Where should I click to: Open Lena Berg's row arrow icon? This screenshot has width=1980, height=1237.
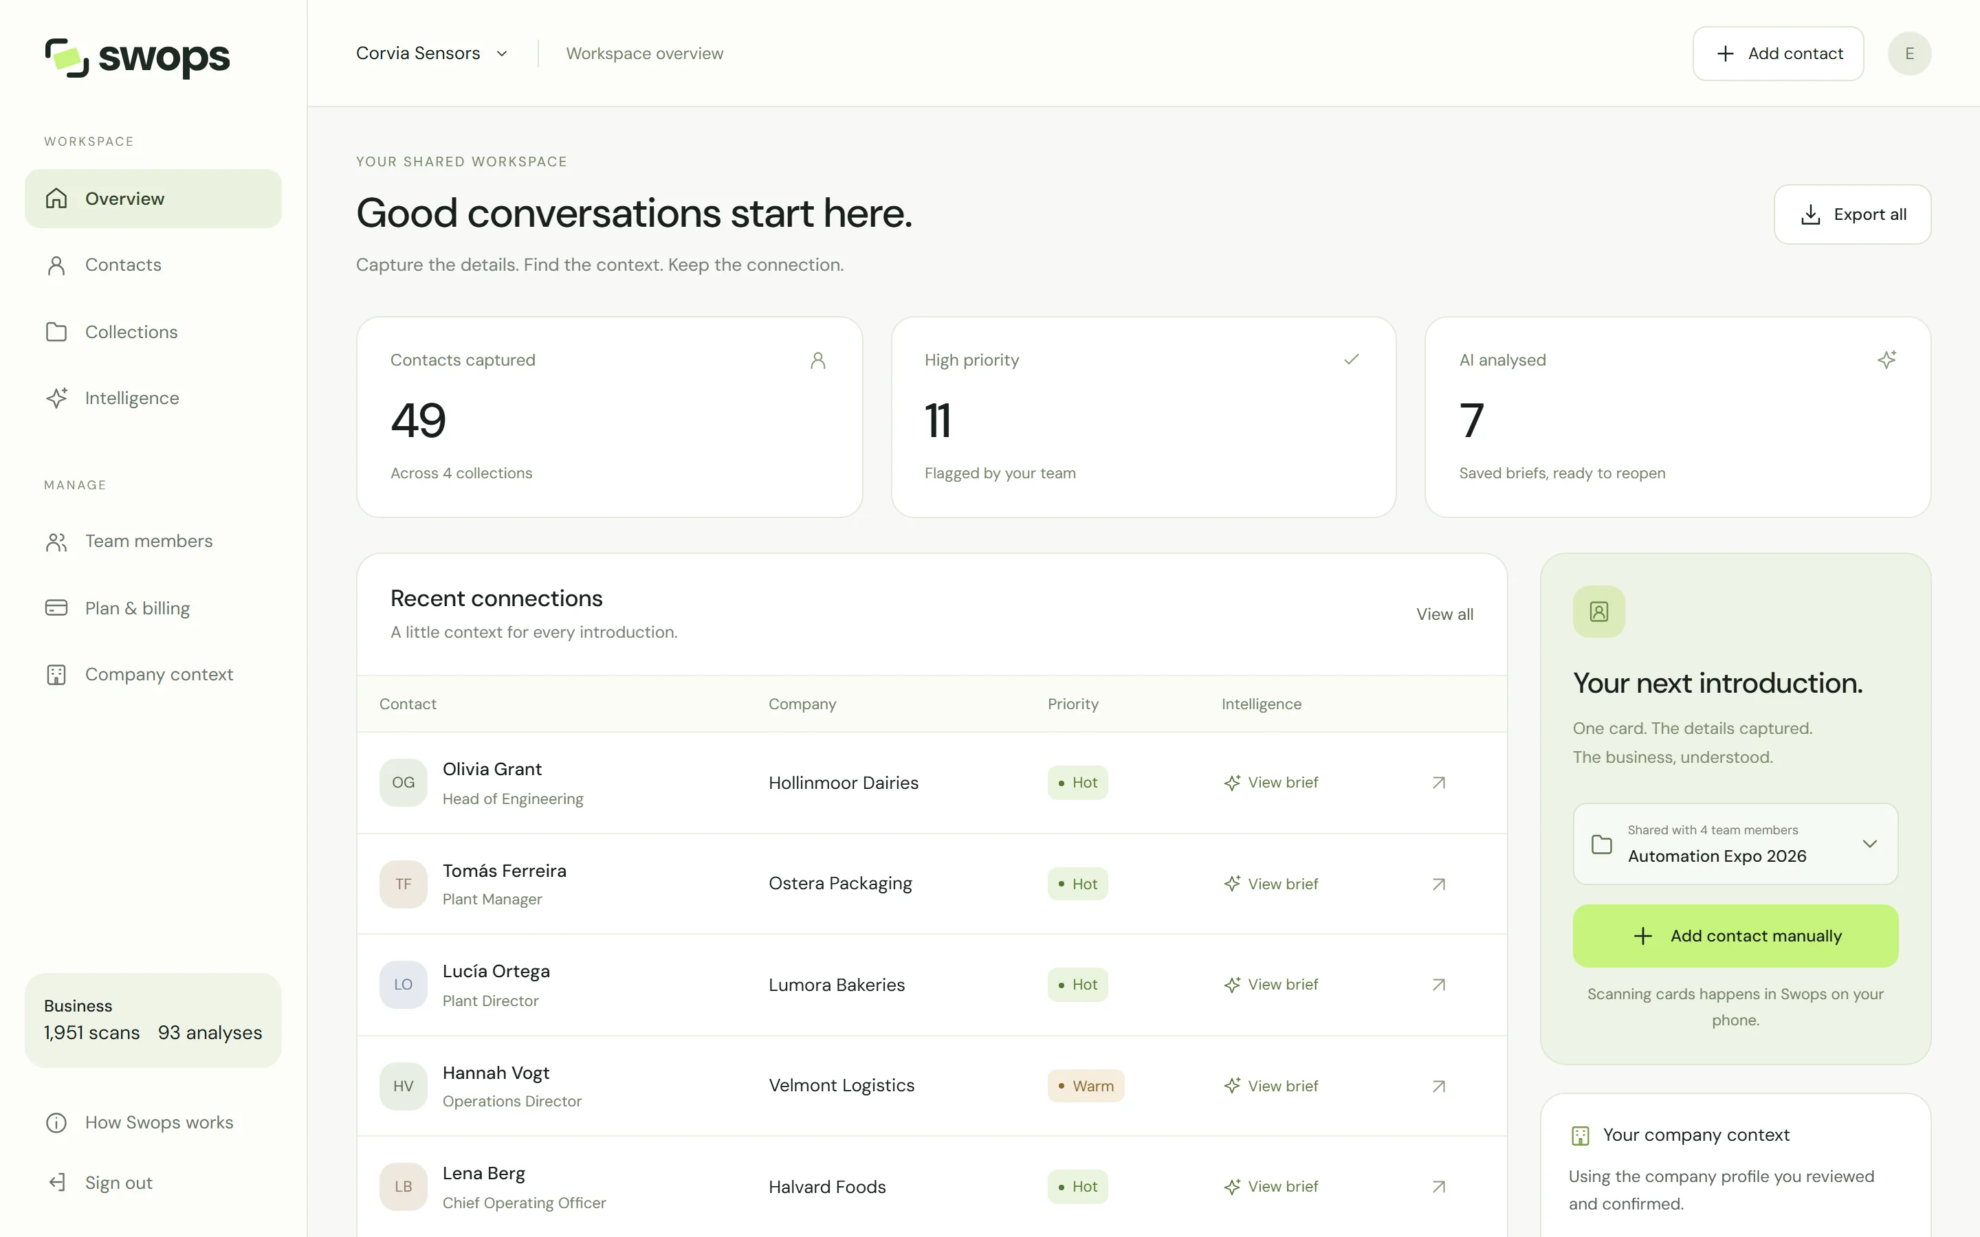click(x=1438, y=1187)
